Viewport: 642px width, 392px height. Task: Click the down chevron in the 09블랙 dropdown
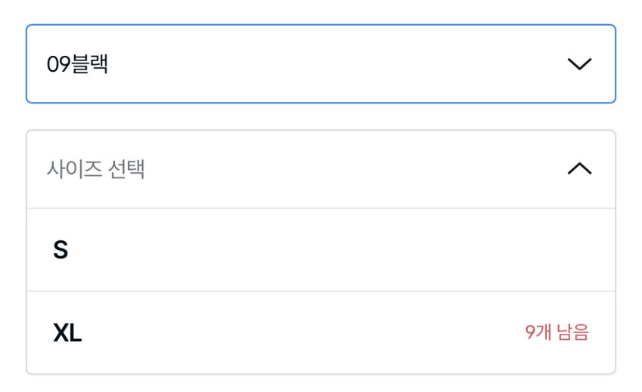click(x=579, y=64)
